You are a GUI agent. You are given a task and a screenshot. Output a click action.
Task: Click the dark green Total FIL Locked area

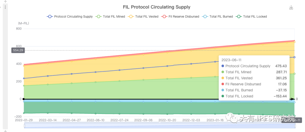click(113, 108)
